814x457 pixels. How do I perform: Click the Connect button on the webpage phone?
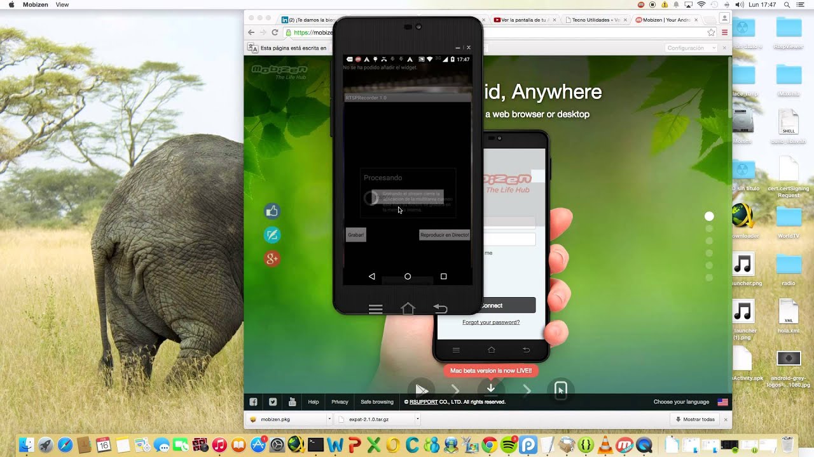coord(491,305)
